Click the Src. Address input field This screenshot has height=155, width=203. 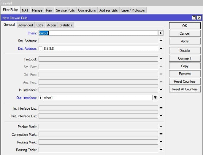(x=98, y=41)
